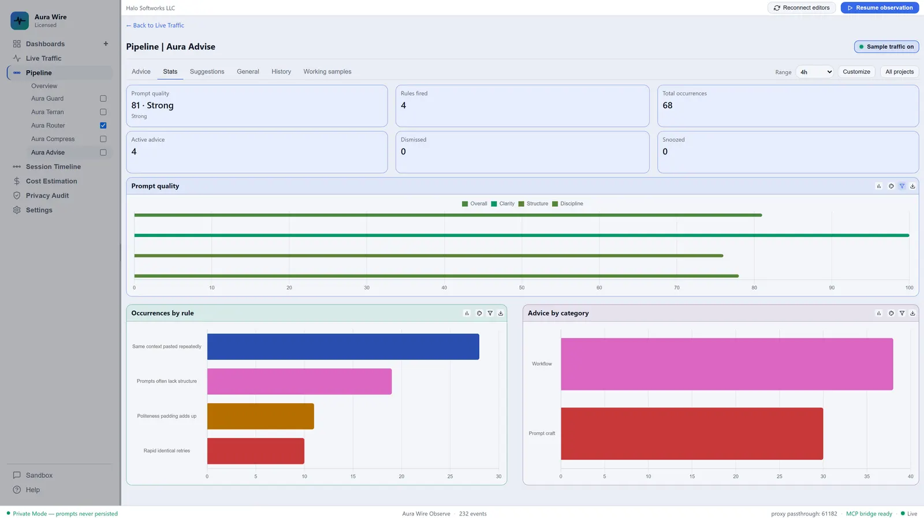This screenshot has height=520, width=924.
Task: Enable the Aura Compress checkbox
Action: [103, 139]
